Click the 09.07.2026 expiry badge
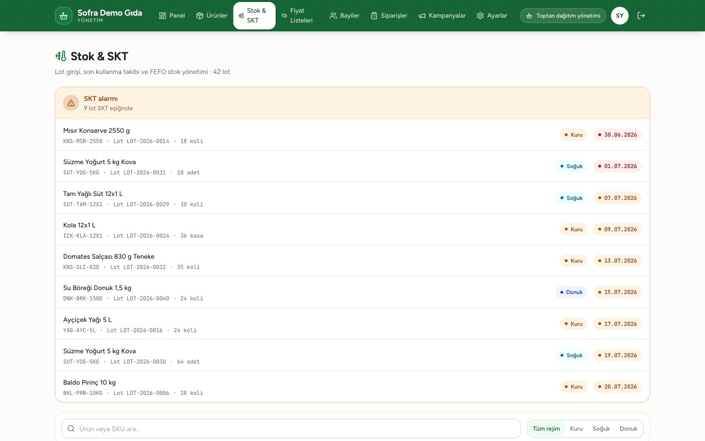 (617, 229)
